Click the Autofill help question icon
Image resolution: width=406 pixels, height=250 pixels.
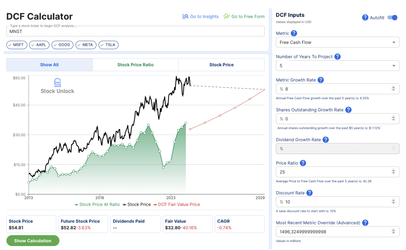[365, 17]
